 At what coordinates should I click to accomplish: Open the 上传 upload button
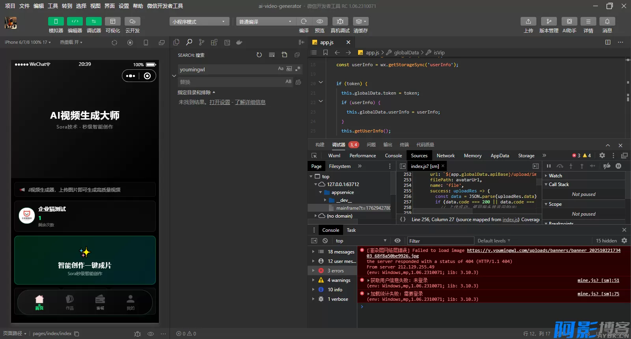[x=528, y=21]
